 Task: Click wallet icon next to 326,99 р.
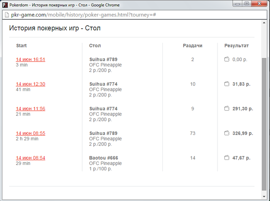pos(227,133)
